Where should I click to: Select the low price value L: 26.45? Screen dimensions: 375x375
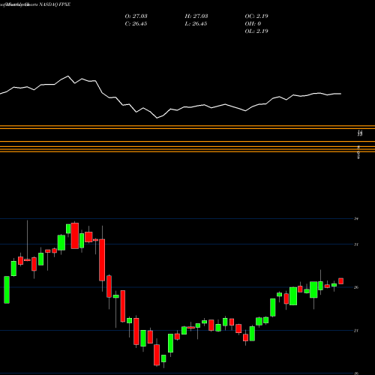point(196,24)
